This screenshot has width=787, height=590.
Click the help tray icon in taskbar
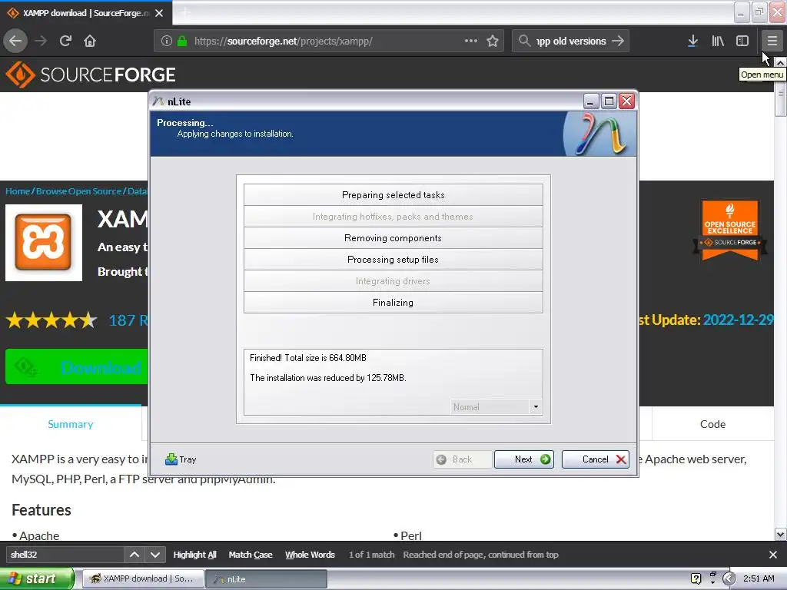pyautogui.click(x=696, y=578)
